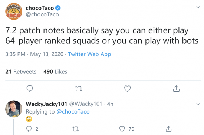This screenshot has height=135, width=204.
Task: Open @chocoTaco mention in reply
Action: (73, 112)
